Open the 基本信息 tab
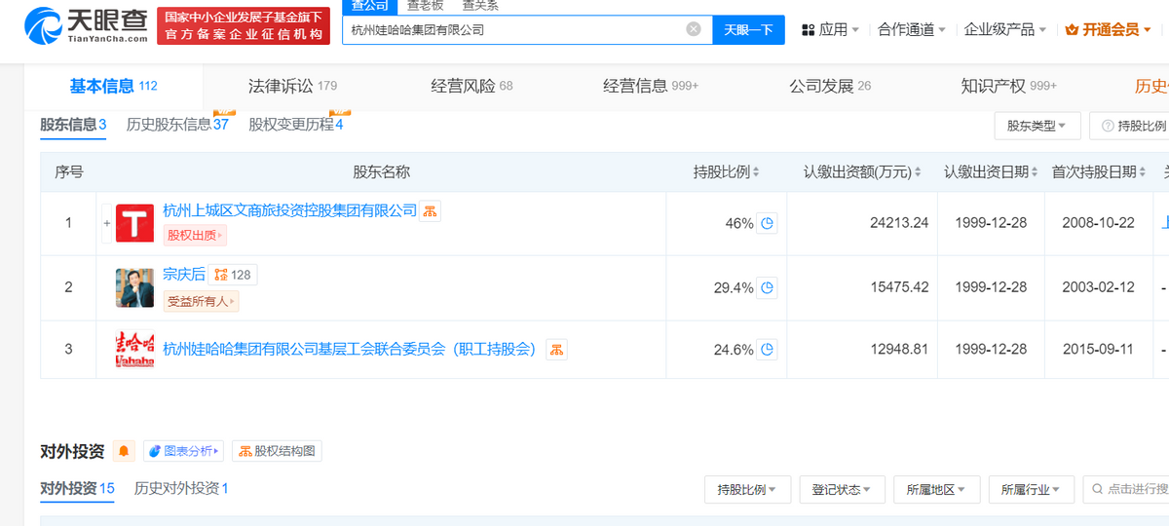The width and height of the screenshot is (1169, 526). 113,86
